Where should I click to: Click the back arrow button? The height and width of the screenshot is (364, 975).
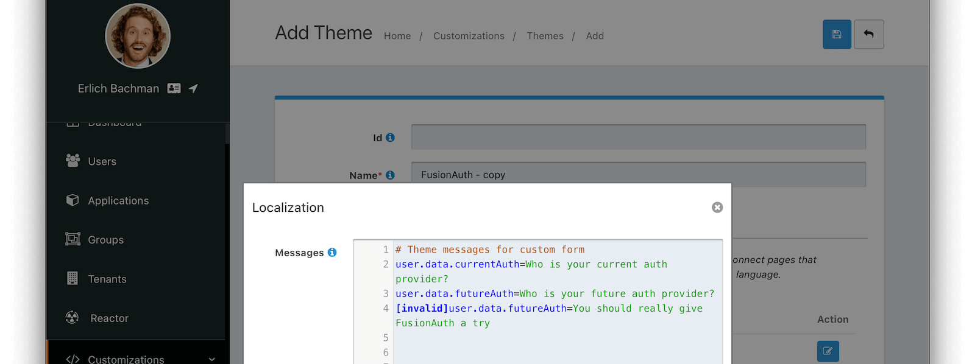click(x=869, y=34)
